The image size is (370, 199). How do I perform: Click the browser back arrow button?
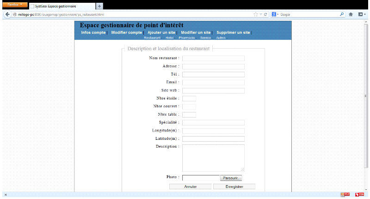[x=7, y=14]
